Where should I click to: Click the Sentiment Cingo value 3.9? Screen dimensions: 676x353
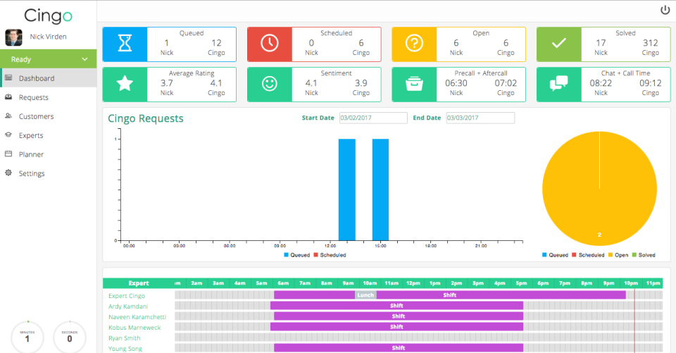tap(361, 83)
